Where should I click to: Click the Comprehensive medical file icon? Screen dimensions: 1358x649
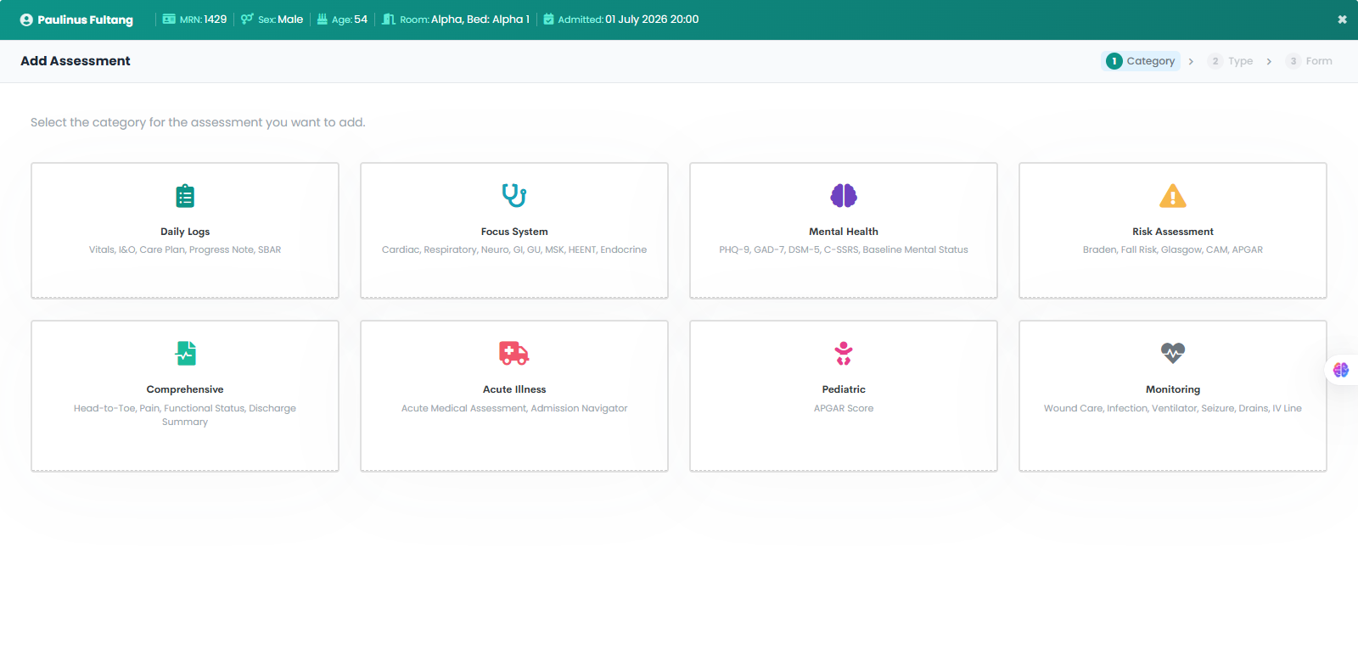(x=186, y=353)
